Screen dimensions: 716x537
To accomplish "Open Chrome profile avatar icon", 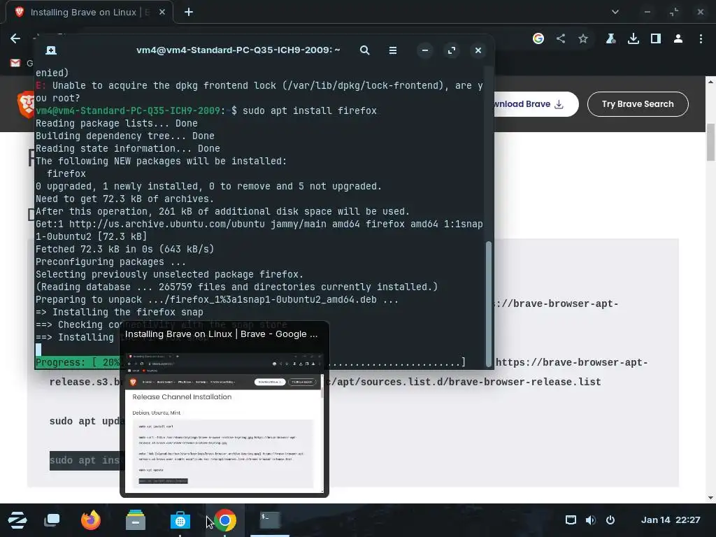I will [678, 39].
